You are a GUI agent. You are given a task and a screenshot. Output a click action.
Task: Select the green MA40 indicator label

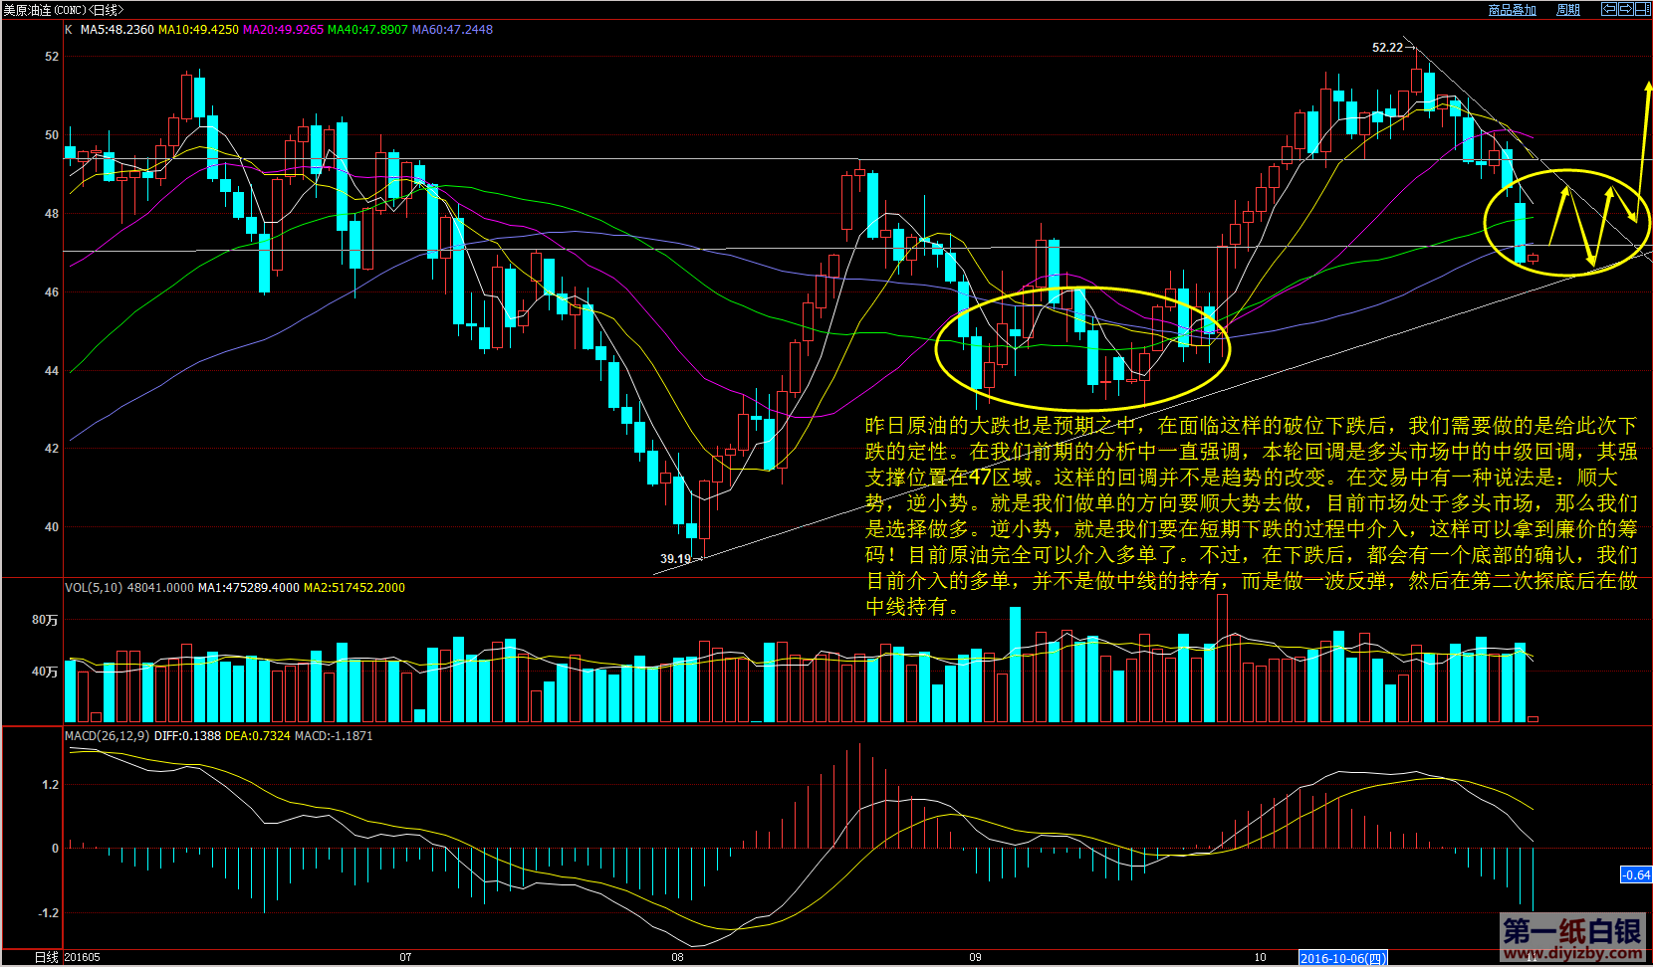point(367,30)
